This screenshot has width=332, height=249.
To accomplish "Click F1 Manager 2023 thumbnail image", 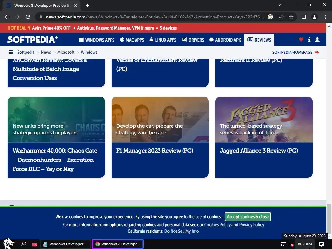I will 160,120.
